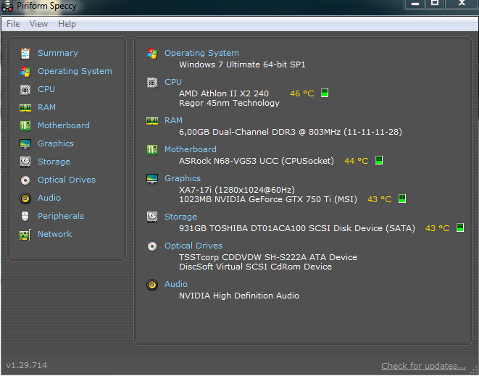Click the Windows flag icon in summary panel
The image size is (479, 376).
pyautogui.click(x=152, y=54)
